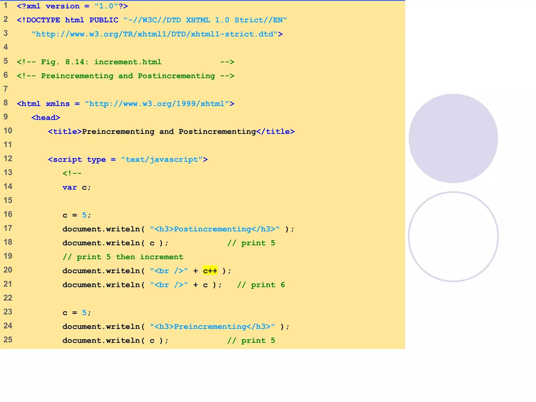Click the xml version declaration
536x402 pixels.
coord(72,6)
